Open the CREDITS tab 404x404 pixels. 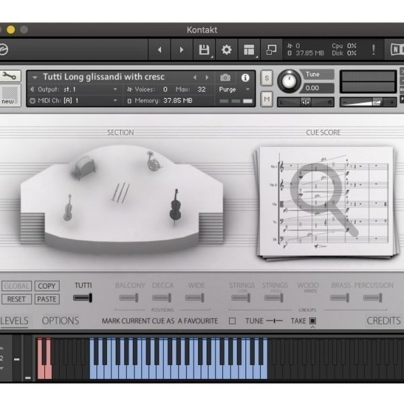[384, 321]
